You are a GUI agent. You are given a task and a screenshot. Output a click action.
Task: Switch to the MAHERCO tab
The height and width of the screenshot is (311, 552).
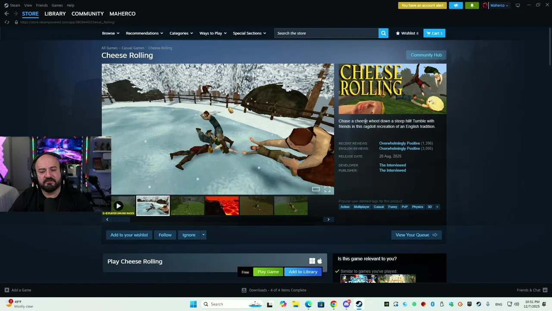point(122,14)
